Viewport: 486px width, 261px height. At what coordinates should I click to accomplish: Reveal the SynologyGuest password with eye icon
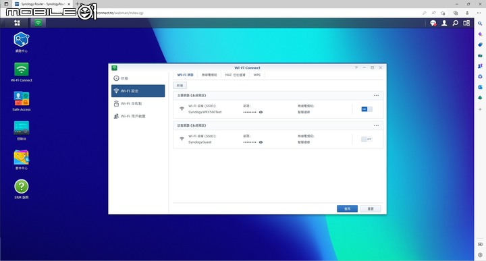pos(261,142)
